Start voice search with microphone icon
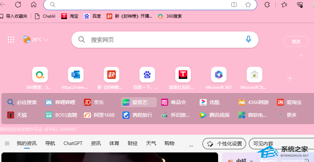This screenshot has width=314, height=162. [248, 39]
